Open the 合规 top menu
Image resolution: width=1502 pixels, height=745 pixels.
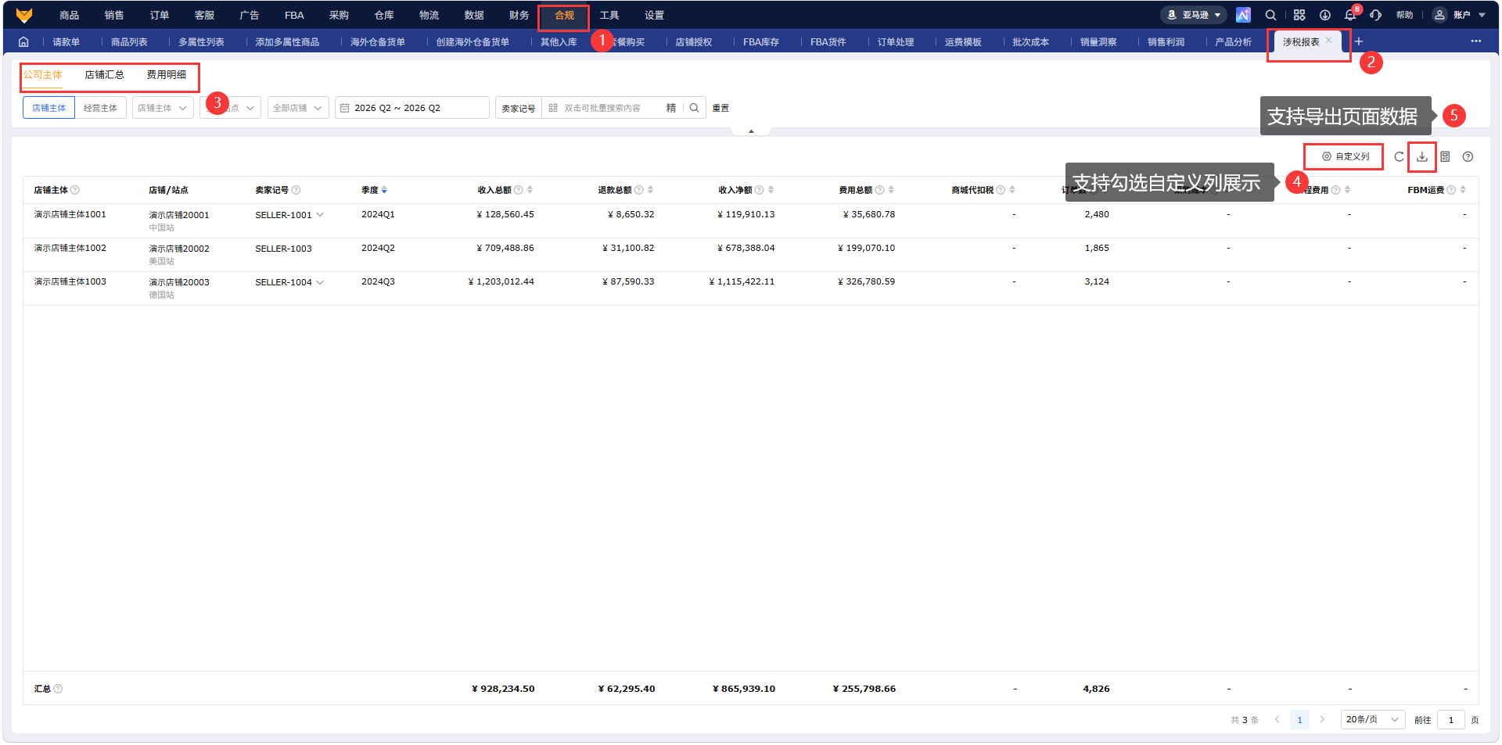tap(564, 15)
